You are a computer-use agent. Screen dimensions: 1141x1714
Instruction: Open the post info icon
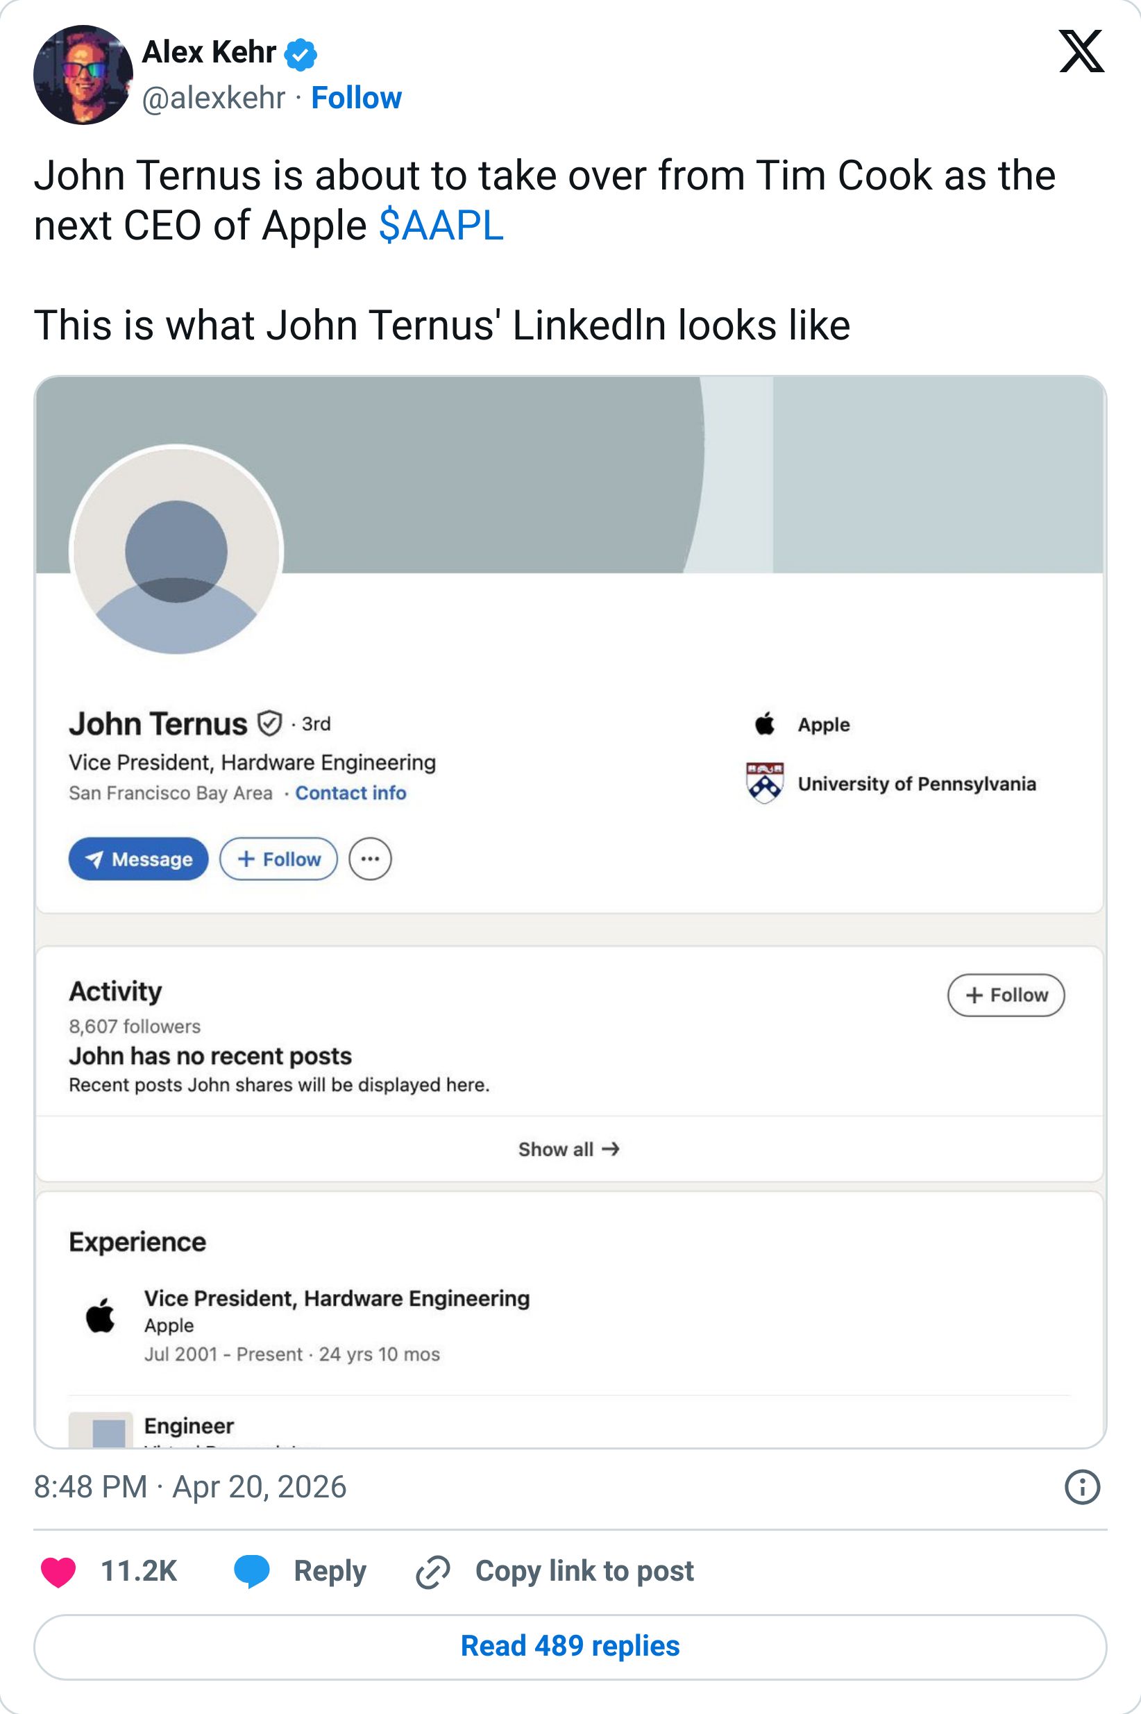(x=1081, y=1487)
